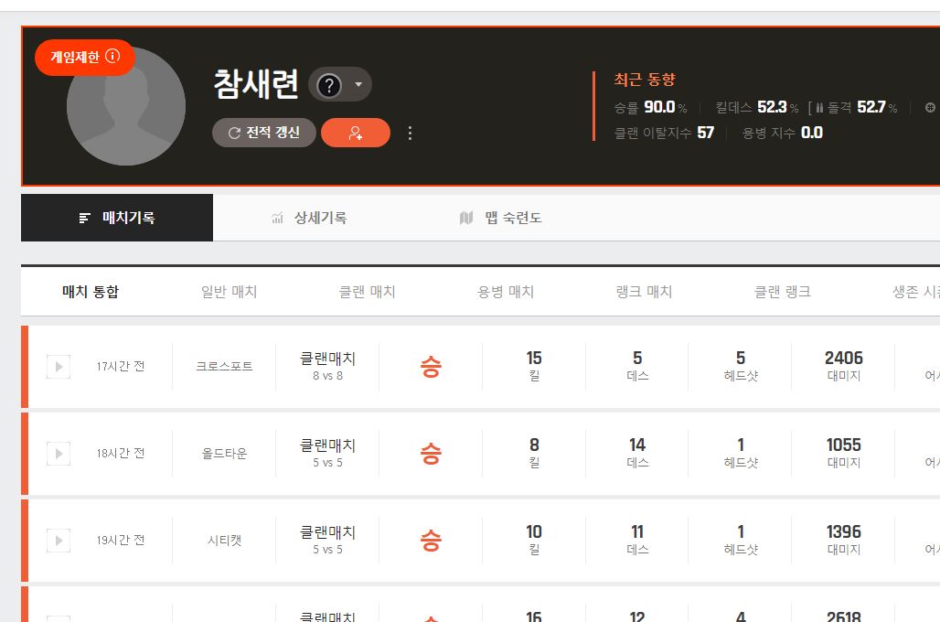Click the 돌격 rifle stat icon
This screenshot has width=940, height=622.
(819, 108)
